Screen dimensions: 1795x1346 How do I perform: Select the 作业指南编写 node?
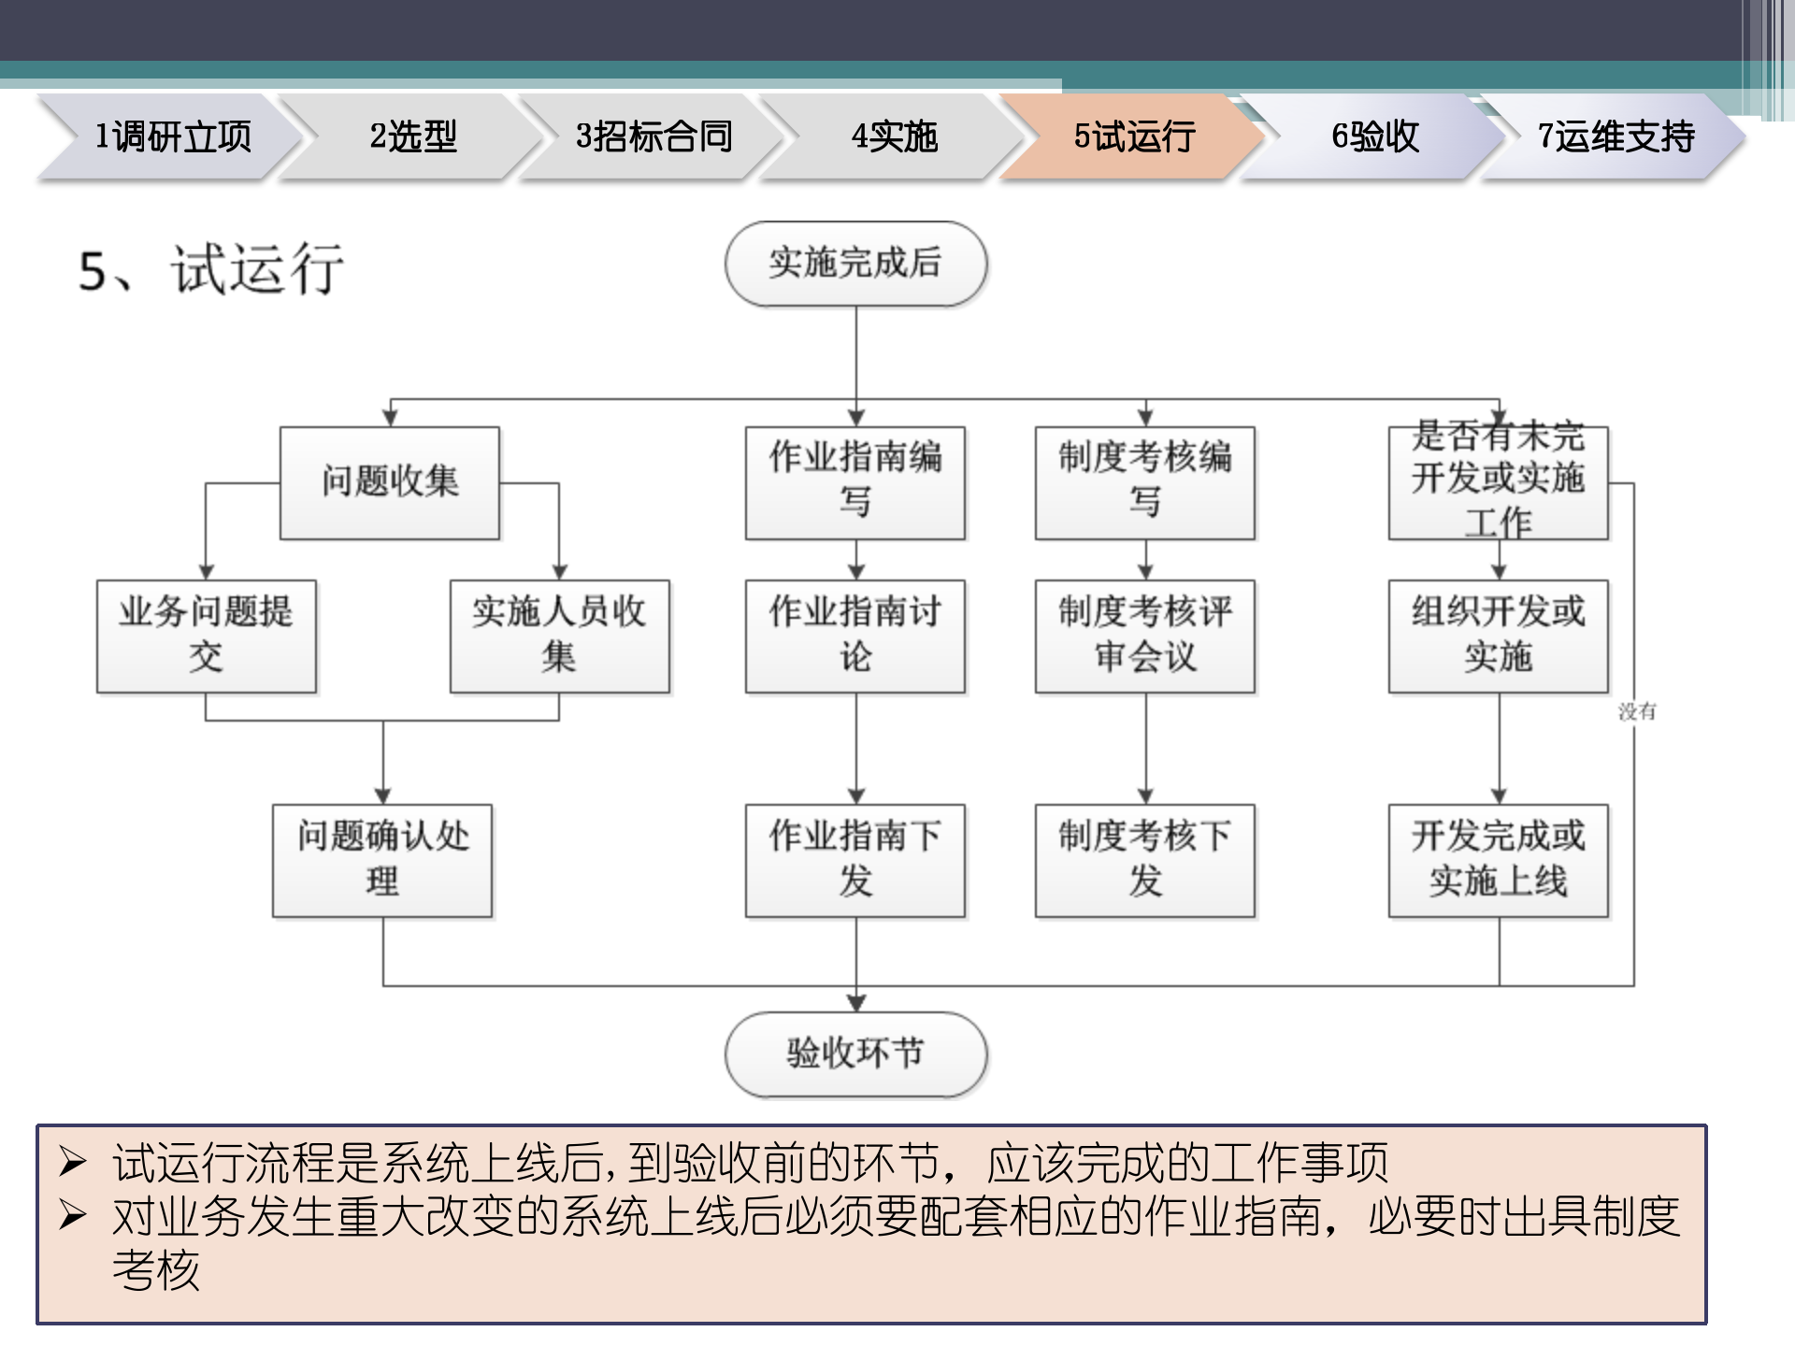[854, 482]
